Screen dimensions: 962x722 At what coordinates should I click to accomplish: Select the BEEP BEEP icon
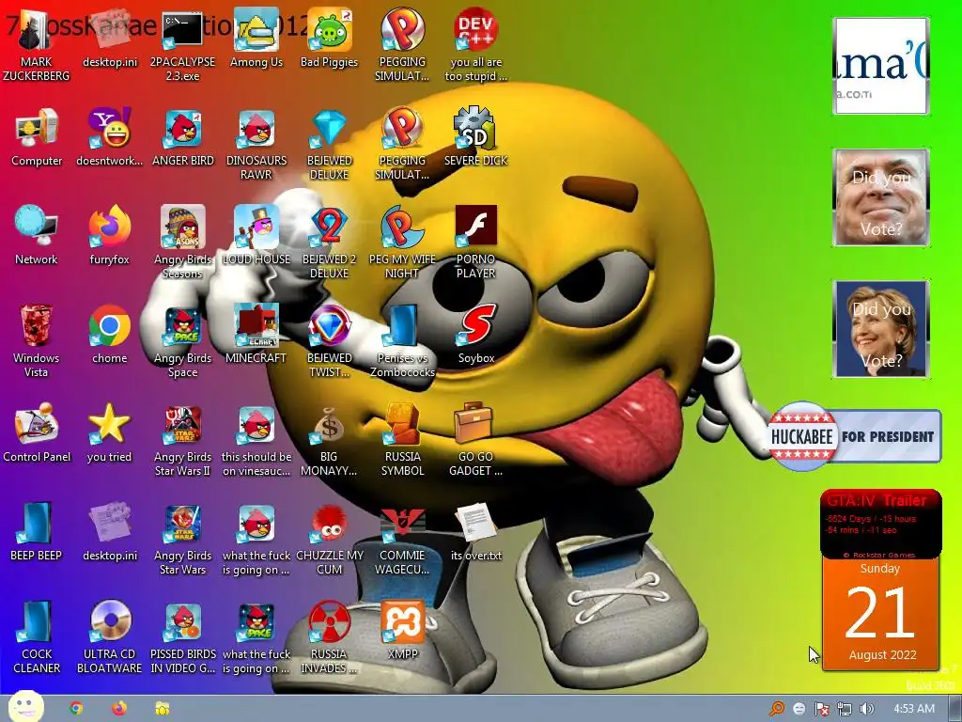(x=37, y=532)
